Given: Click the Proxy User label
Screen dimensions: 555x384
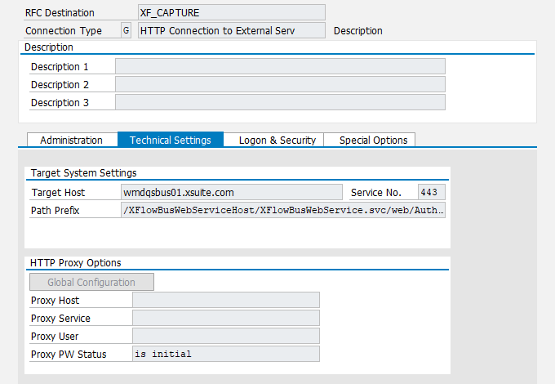Looking at the screenshot, I should pyautogui.click(x=55, y=336).
